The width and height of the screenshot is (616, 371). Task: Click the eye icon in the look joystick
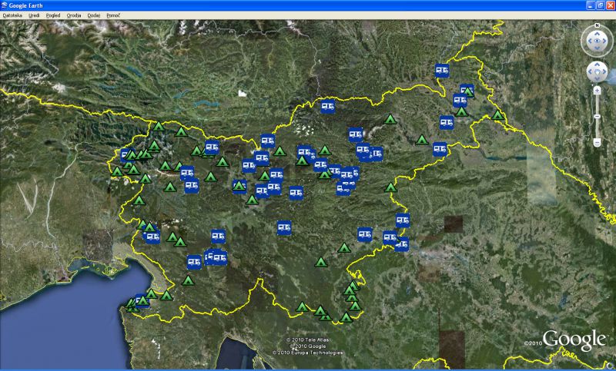[x=598, y=41]
